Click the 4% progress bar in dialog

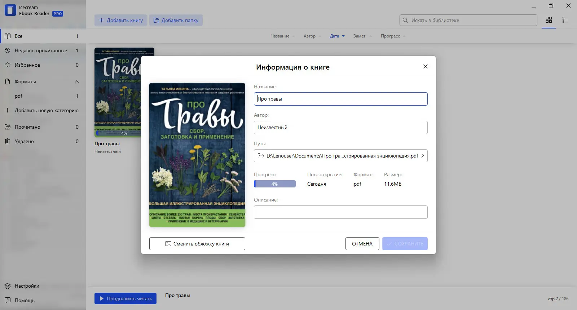[x=275, y=184]
